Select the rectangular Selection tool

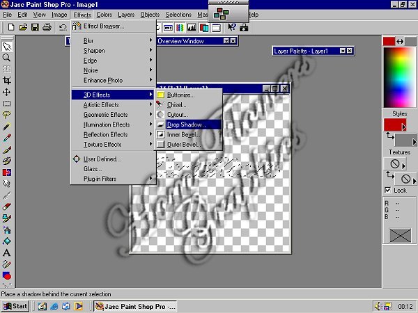pyautogui.click(x=7, y=104)
